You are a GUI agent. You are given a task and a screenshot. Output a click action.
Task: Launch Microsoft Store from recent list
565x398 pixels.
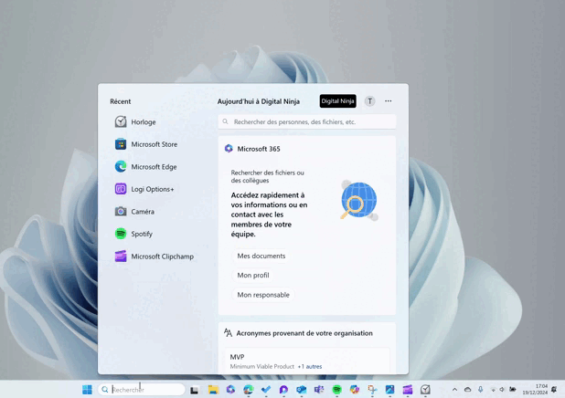tap(154, 144)
